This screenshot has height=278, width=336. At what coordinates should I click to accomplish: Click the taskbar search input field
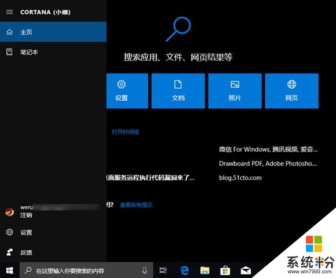click(86, 270)
